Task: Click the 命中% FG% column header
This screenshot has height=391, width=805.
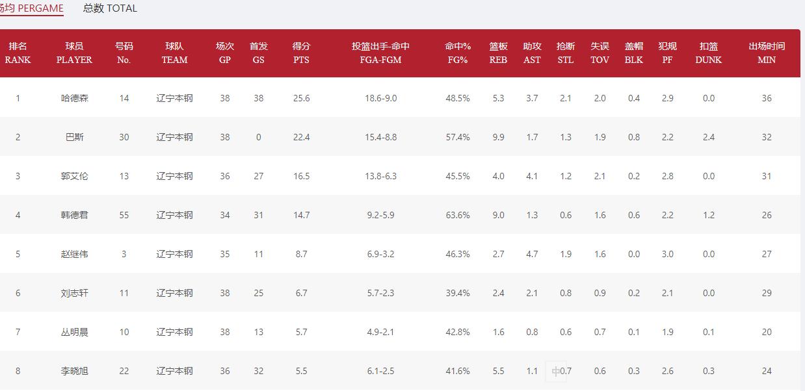Action: (x=458, y=53)
